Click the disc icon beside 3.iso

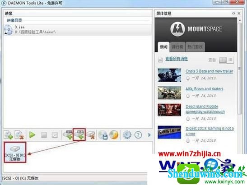point(8,30)
